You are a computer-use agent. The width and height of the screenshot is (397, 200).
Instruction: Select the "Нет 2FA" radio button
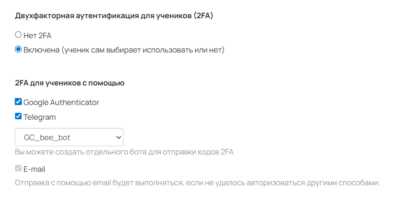coord(18,35)
